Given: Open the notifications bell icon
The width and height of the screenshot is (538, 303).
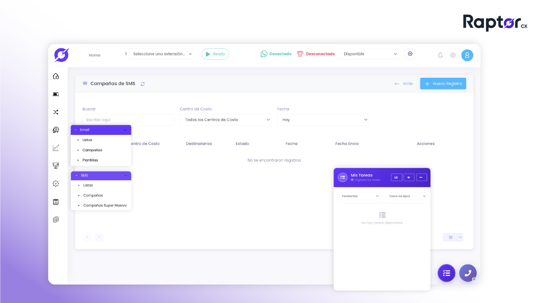Looking at the screenshot, I should [x=440, y=55].
